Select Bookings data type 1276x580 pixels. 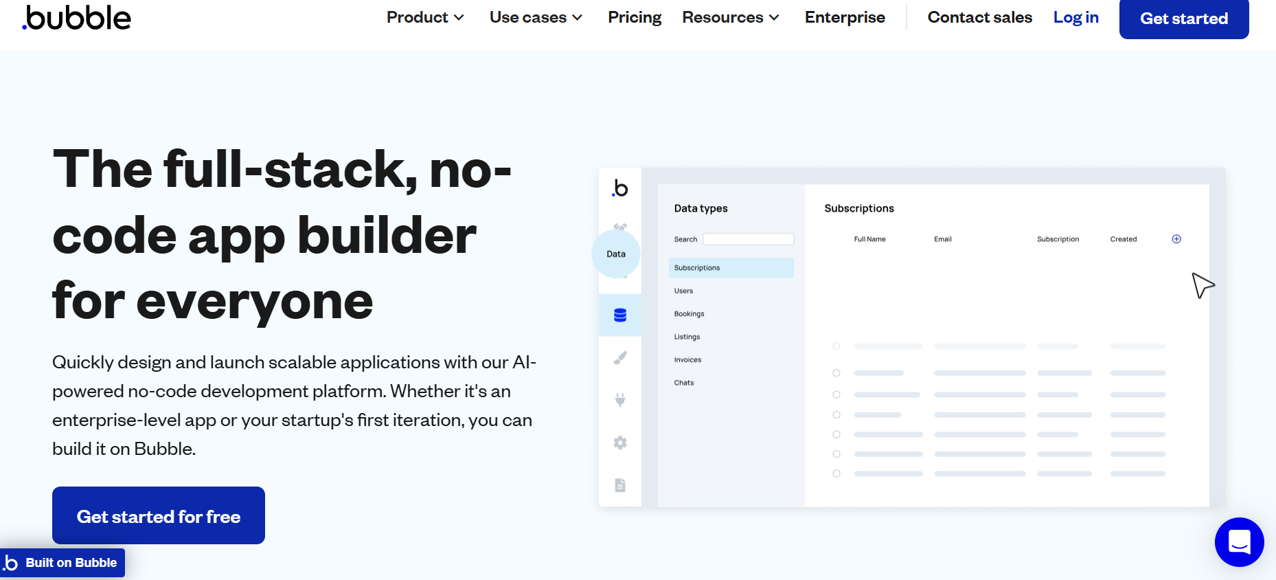689,314
